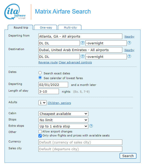
Task: Click departure extension codes field -overnight
Action: [x=106, y=43]
